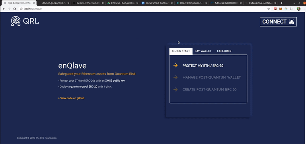Close the Enklave - Google Drive tab
The image size is (306, 144).
pyautogui.click(x=137, y=3)
